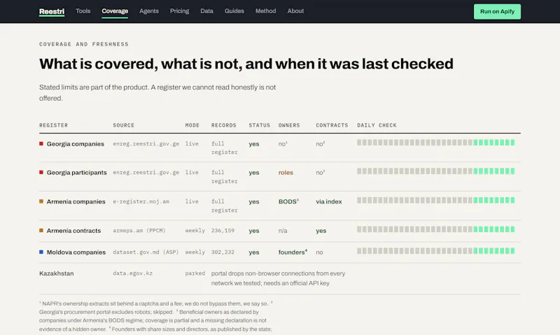560x335 pixels.
Task: Click the RECORDS column header
Action: click(223, 125)
